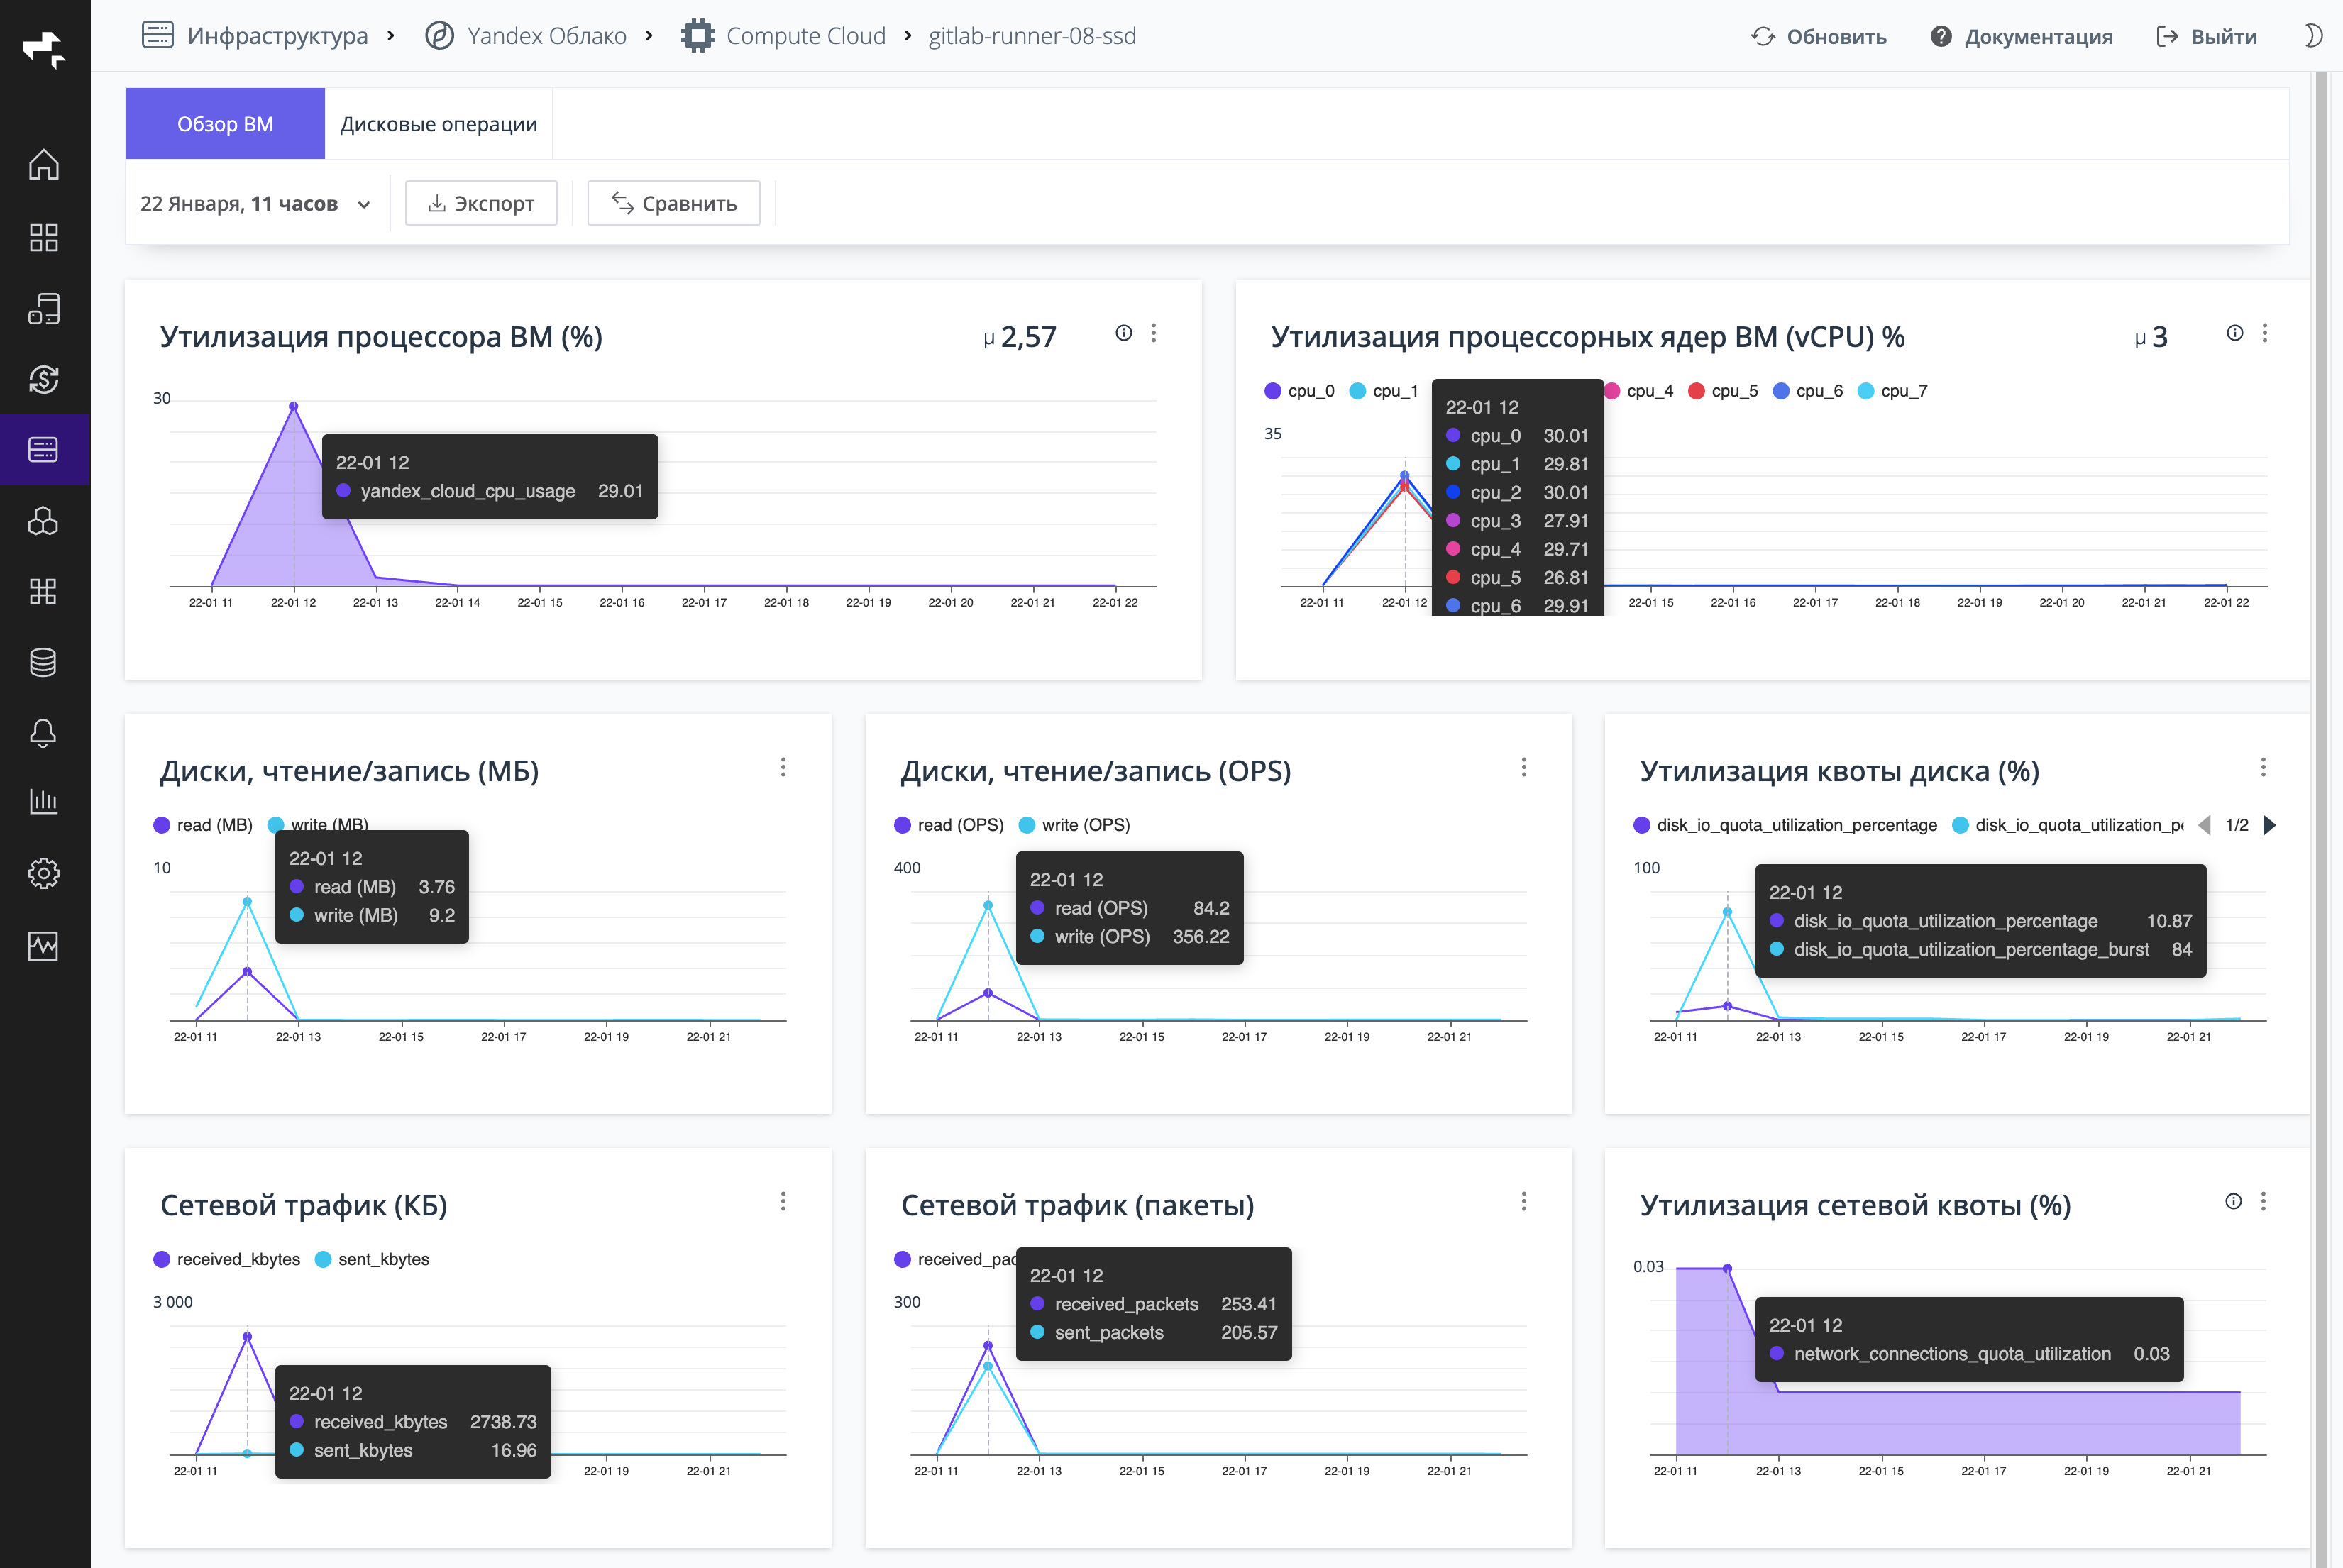2343x1568 pixels.
Task: Select the hexagon services icon in sidebar
Action: 44,521
